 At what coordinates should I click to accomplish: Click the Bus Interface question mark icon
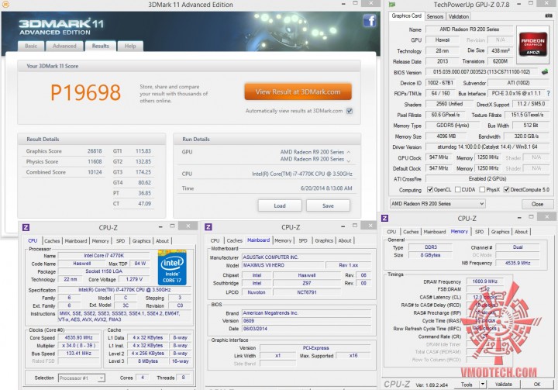point(549,93)
